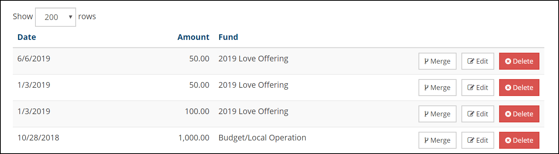559x154 pixels.
Task: Delete the 10/28/2018 Budget/Local Operation entry
Action: tap(519, 140)
